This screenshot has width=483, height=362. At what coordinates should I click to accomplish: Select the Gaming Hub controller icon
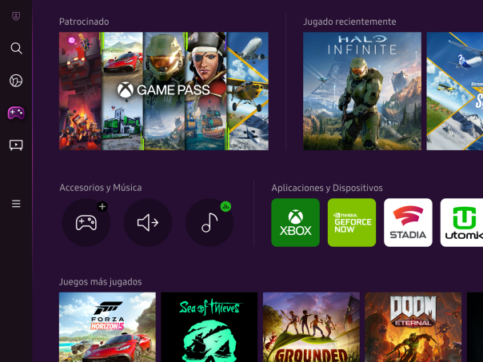(16, 113)
